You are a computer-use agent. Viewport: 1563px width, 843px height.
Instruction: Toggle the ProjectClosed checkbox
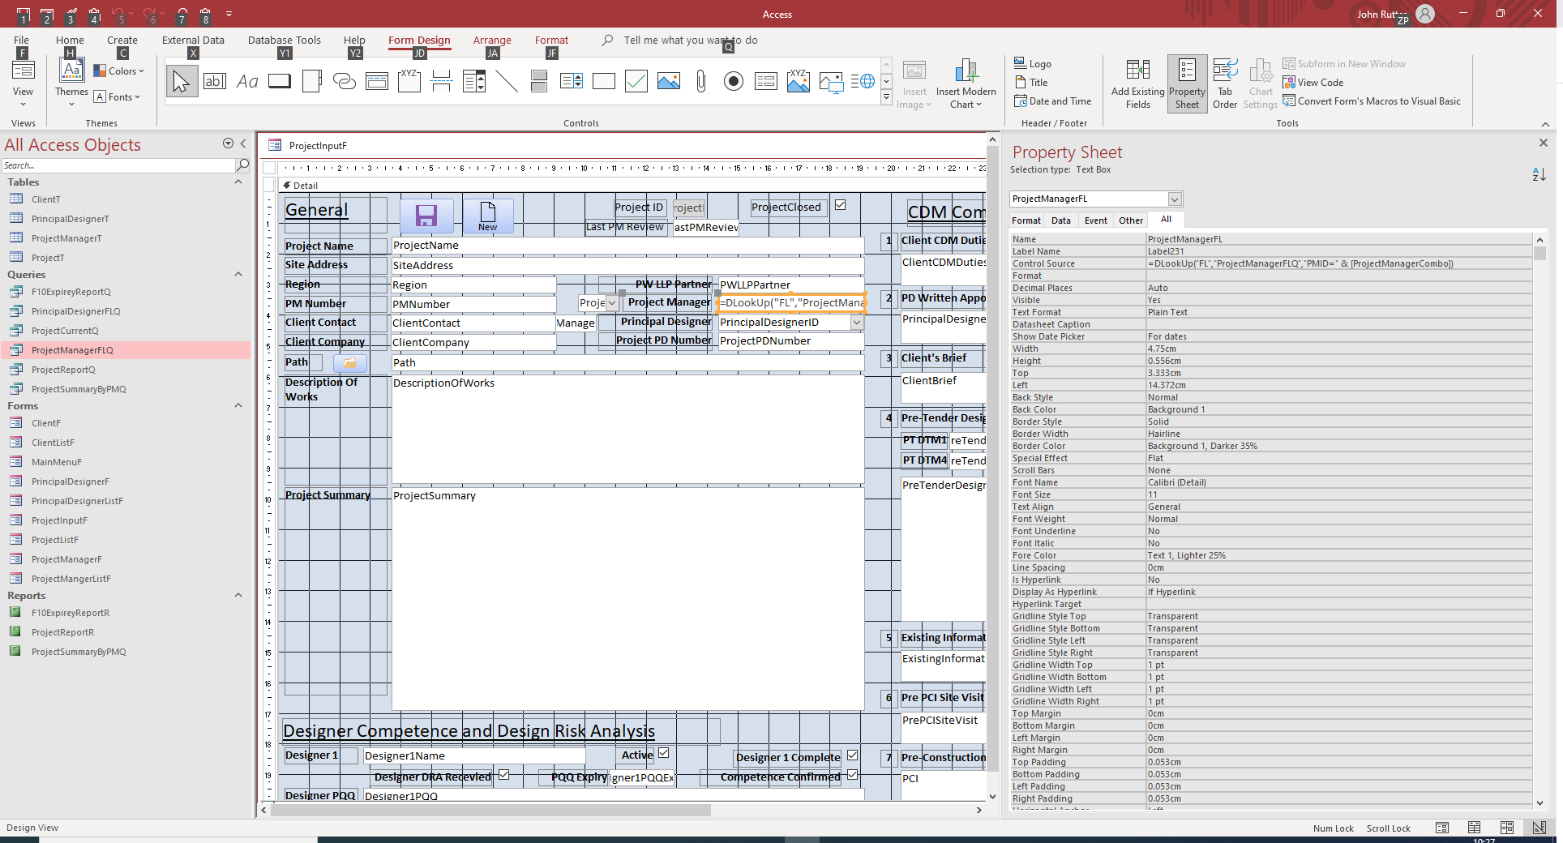tap(841, 205)
